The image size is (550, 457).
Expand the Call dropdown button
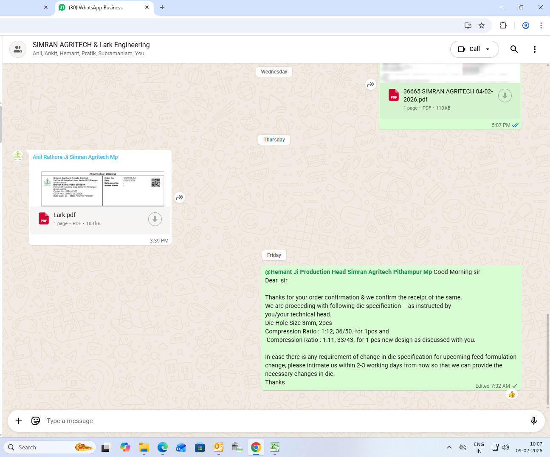(x=488, y=49)
